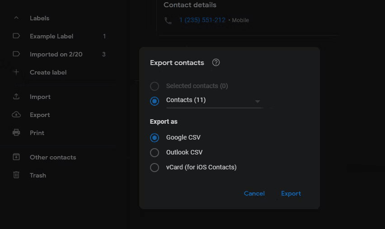385x229 pixels.
Task: Click the Imported on 2/20 label icon
Action: [16, 54]
